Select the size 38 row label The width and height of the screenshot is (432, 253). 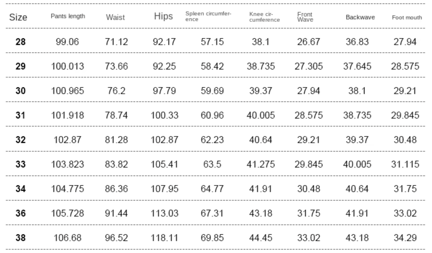21,238
